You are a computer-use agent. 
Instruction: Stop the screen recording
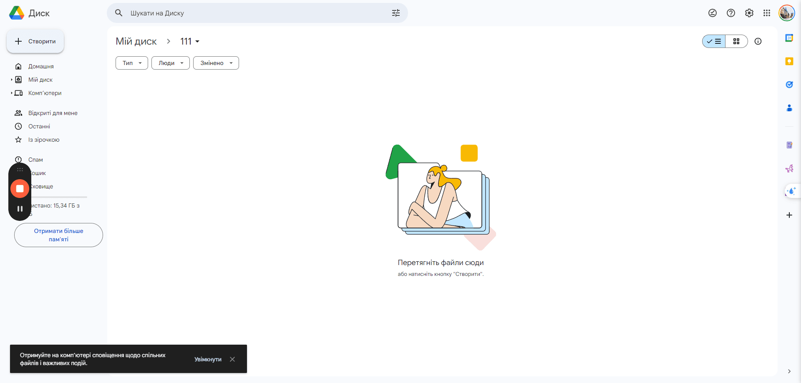point(20,189)
